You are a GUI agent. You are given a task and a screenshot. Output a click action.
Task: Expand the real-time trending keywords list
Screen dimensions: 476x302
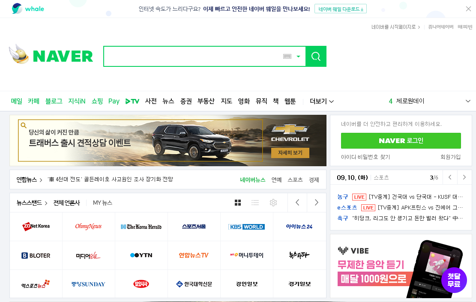(468, 101)
